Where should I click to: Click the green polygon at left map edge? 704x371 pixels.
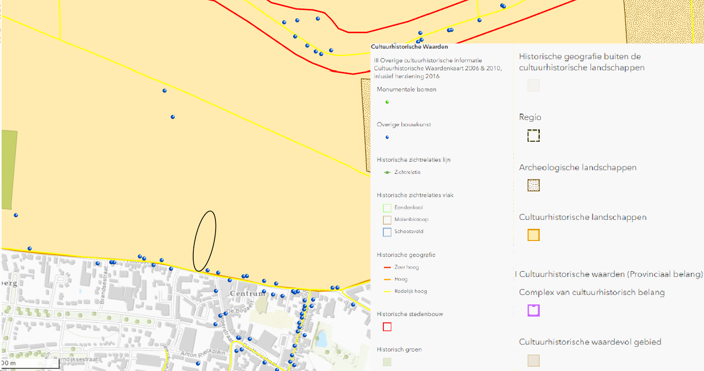(x=9, y=169)
